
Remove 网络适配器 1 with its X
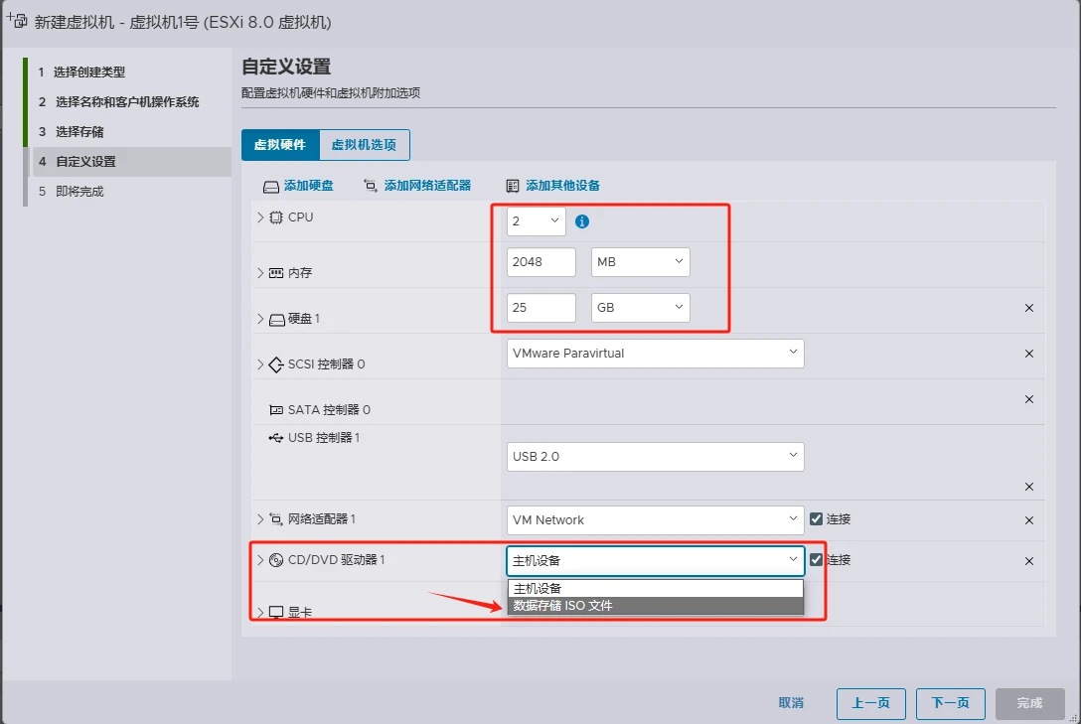tap(1028, 520)
